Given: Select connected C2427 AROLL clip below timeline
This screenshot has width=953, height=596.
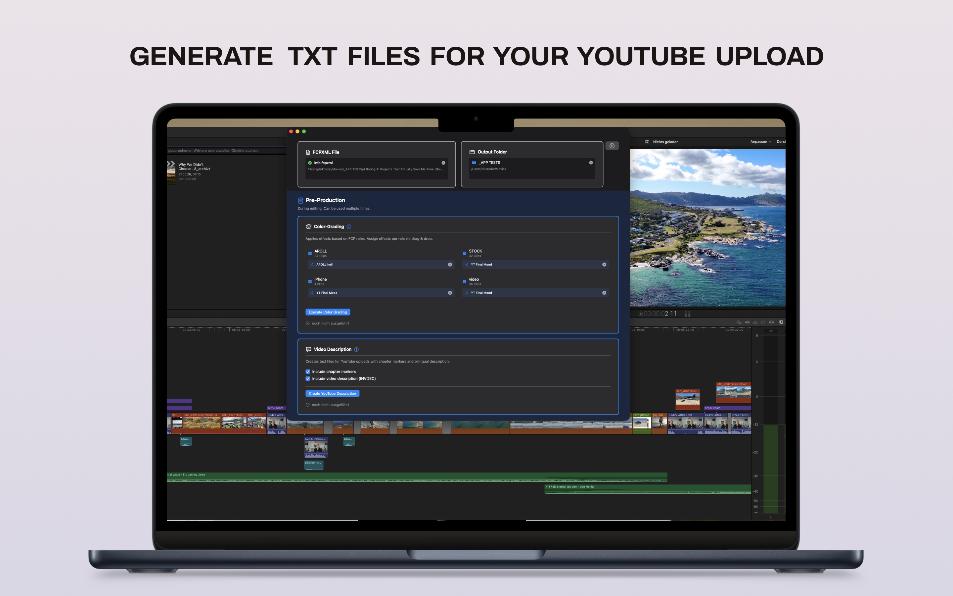Looking at the screenshot, I should click(x=316, y=447).
